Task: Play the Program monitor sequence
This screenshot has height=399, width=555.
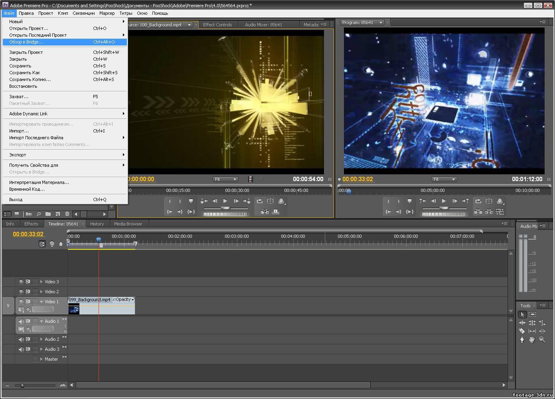Action: point(444,201)
